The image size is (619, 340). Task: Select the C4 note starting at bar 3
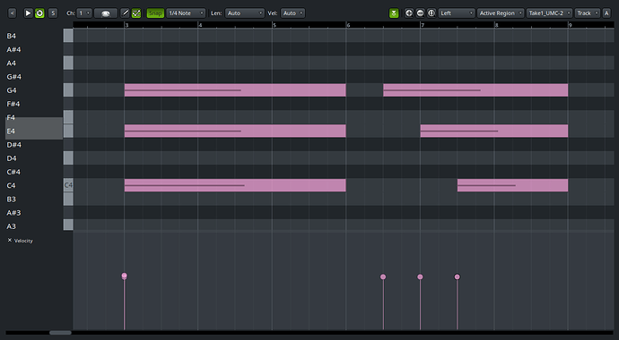[235, 185]
